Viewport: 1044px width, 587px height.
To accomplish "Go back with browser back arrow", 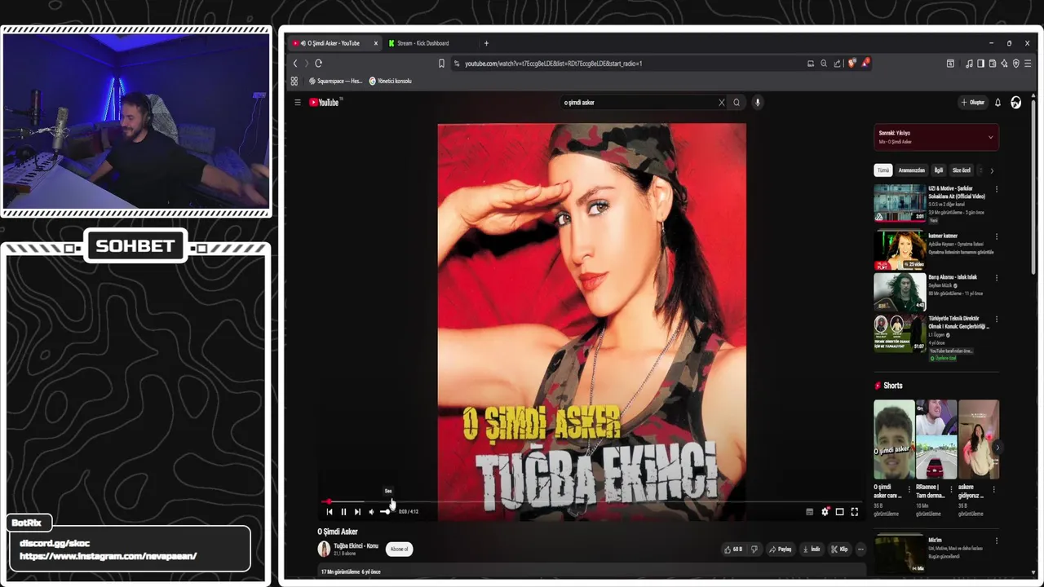I will pyautogui.click(x=295, y=64).
